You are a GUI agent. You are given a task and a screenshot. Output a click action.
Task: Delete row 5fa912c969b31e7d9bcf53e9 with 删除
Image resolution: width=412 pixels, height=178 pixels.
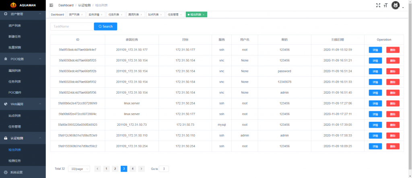[393, 136]
